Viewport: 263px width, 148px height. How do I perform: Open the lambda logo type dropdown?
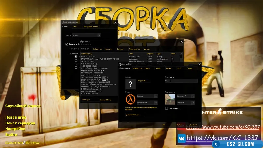(156, 96)
